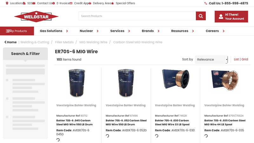Viewport: 254px width, 143px height.
Task: Open the Shop Products menu
Action: [17, 31]
